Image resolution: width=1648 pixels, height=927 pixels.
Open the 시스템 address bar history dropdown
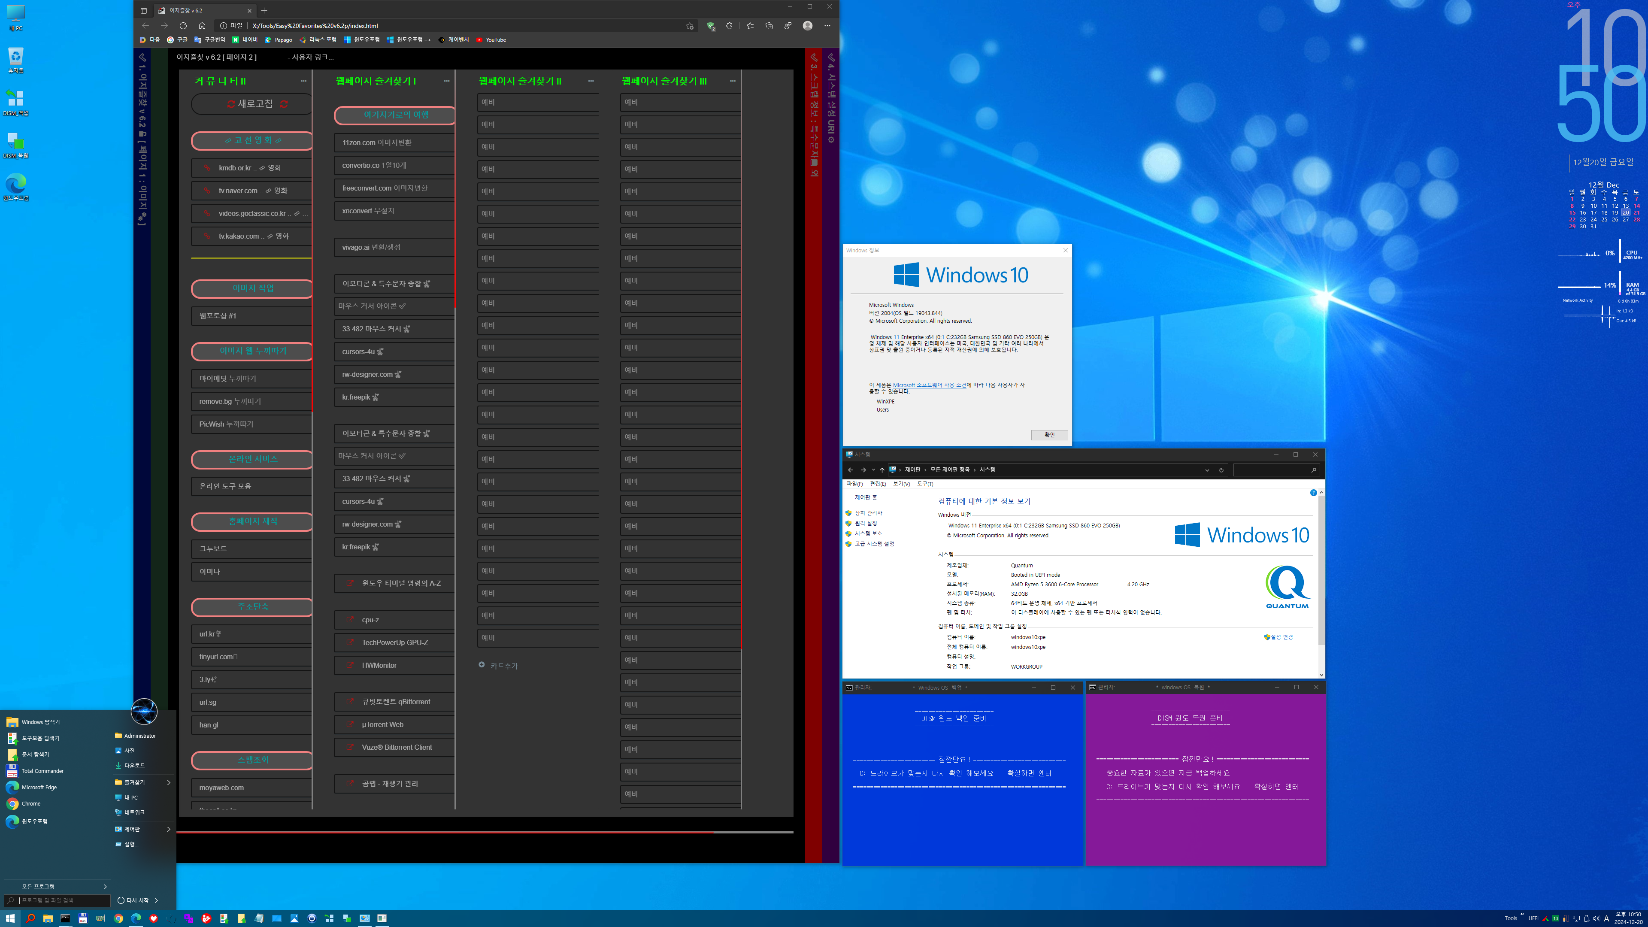[1206, 470]
